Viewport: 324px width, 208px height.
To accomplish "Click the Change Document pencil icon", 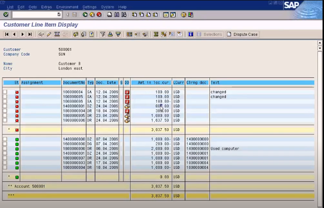I will pyautogui.click(x=49, y=34).
